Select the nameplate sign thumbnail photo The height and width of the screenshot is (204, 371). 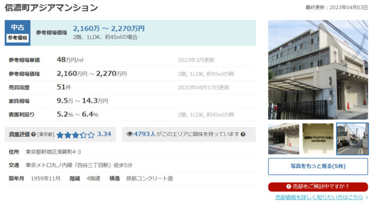(x=318, y=139)
